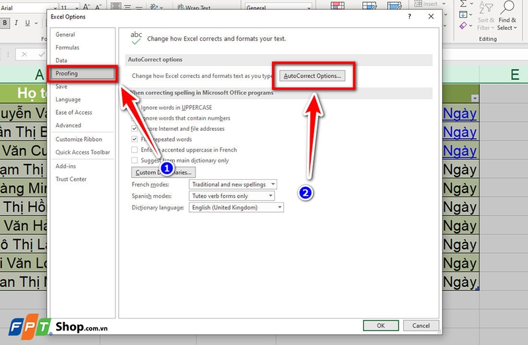The height and width of the screenshot is (345, 528).
Task: Click the formula bar Cancel X icon
Action: (x=24, y=54)
